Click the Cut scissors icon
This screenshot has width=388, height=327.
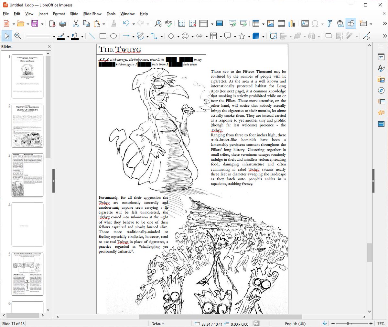(x=76, y=24)
